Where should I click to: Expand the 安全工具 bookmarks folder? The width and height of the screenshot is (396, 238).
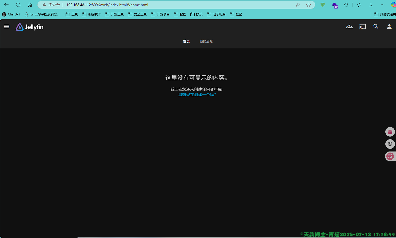(x=137, y=14)
